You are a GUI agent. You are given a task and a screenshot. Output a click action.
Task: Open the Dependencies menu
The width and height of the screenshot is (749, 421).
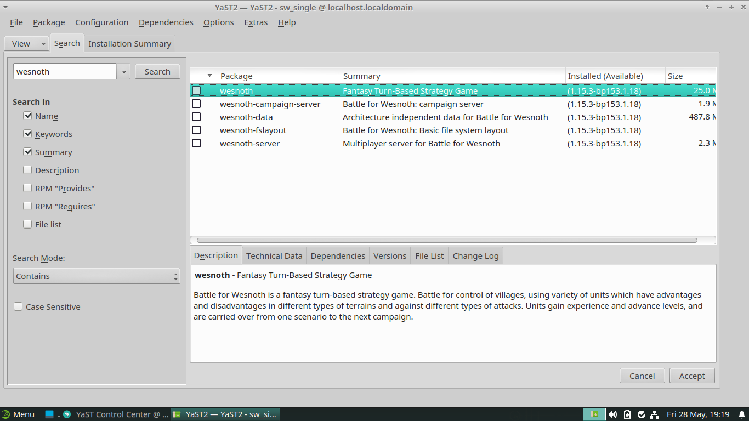coord(166,22)
